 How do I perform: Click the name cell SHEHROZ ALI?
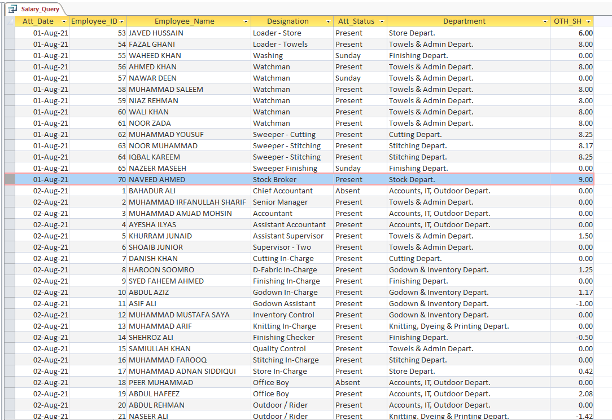point(189,338)
